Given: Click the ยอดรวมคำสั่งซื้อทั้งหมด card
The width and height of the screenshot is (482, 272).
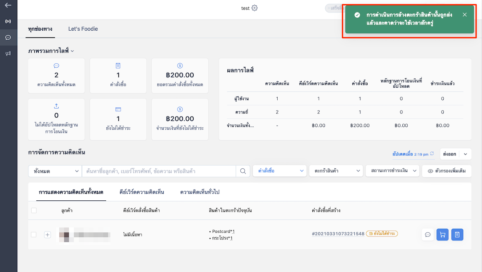Looking at the screenshot, I should coord(180,76).
